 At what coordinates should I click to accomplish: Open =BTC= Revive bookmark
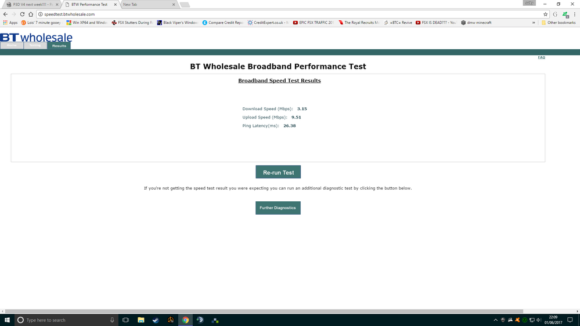tap(398, 23)
